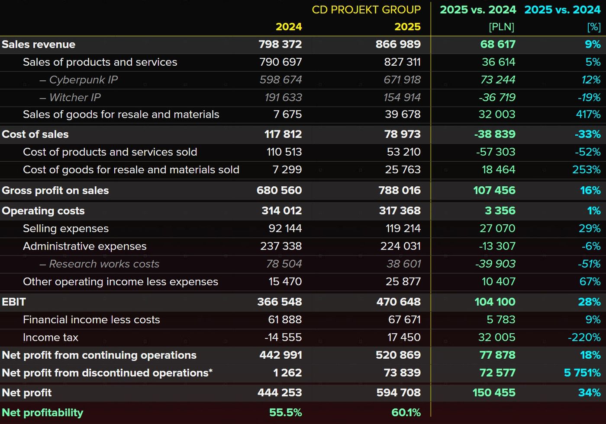Select the Sales revenue row label
Screen dimensions: 606x424
(x=39, y=45)
